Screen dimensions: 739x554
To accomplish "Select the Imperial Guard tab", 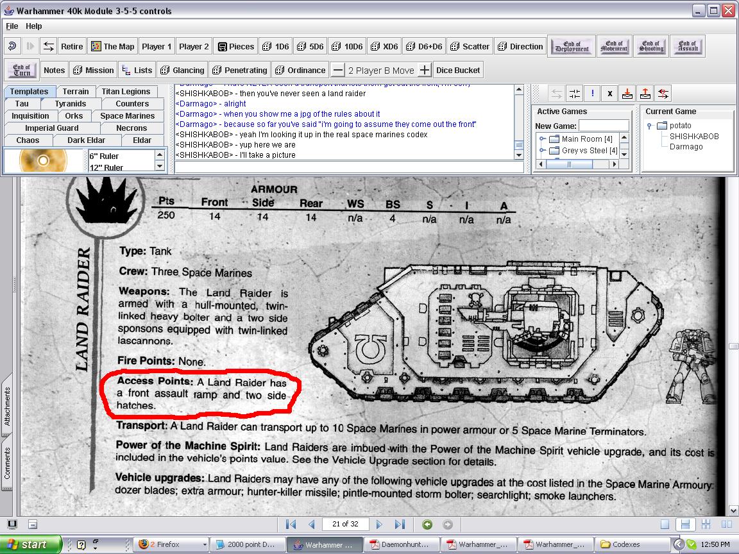I will tap(52, 128).
